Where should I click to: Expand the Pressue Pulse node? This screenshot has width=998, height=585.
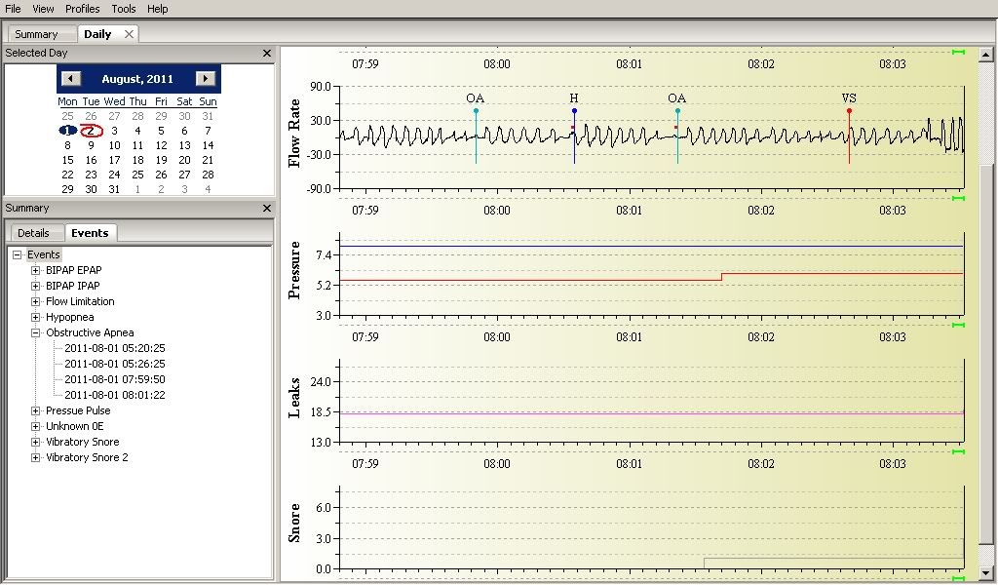[36, 410]
